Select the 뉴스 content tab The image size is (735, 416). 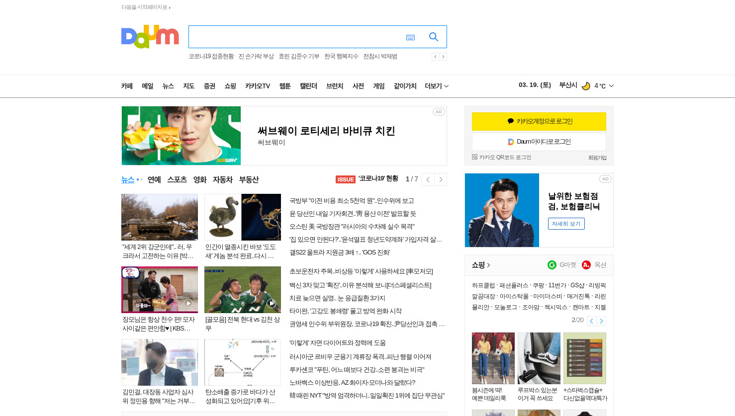pyautogui.click(x=128, y=179)
